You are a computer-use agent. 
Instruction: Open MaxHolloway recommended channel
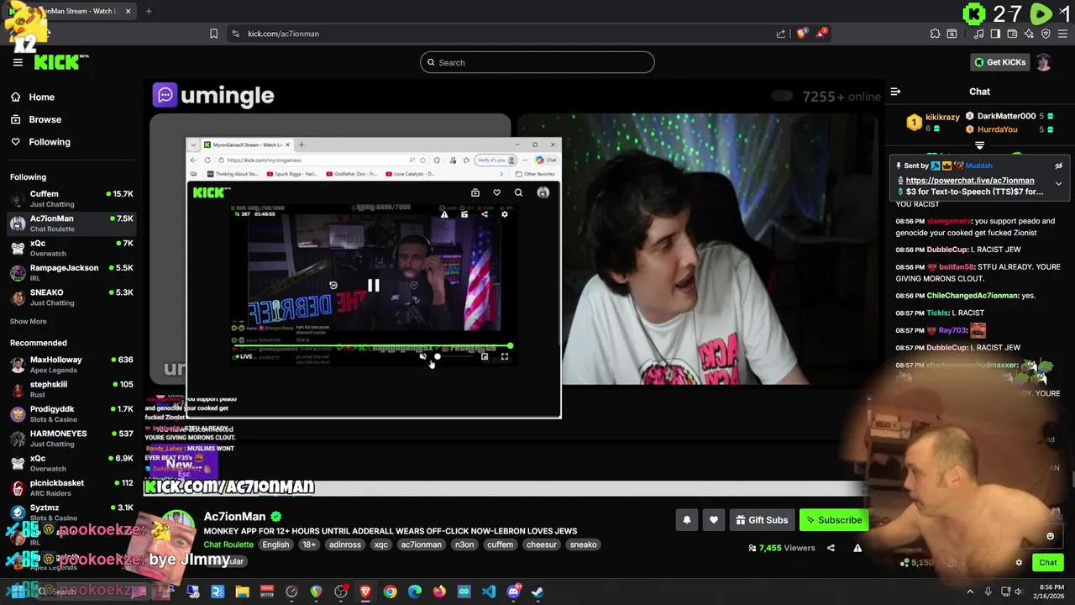point(71,364)
